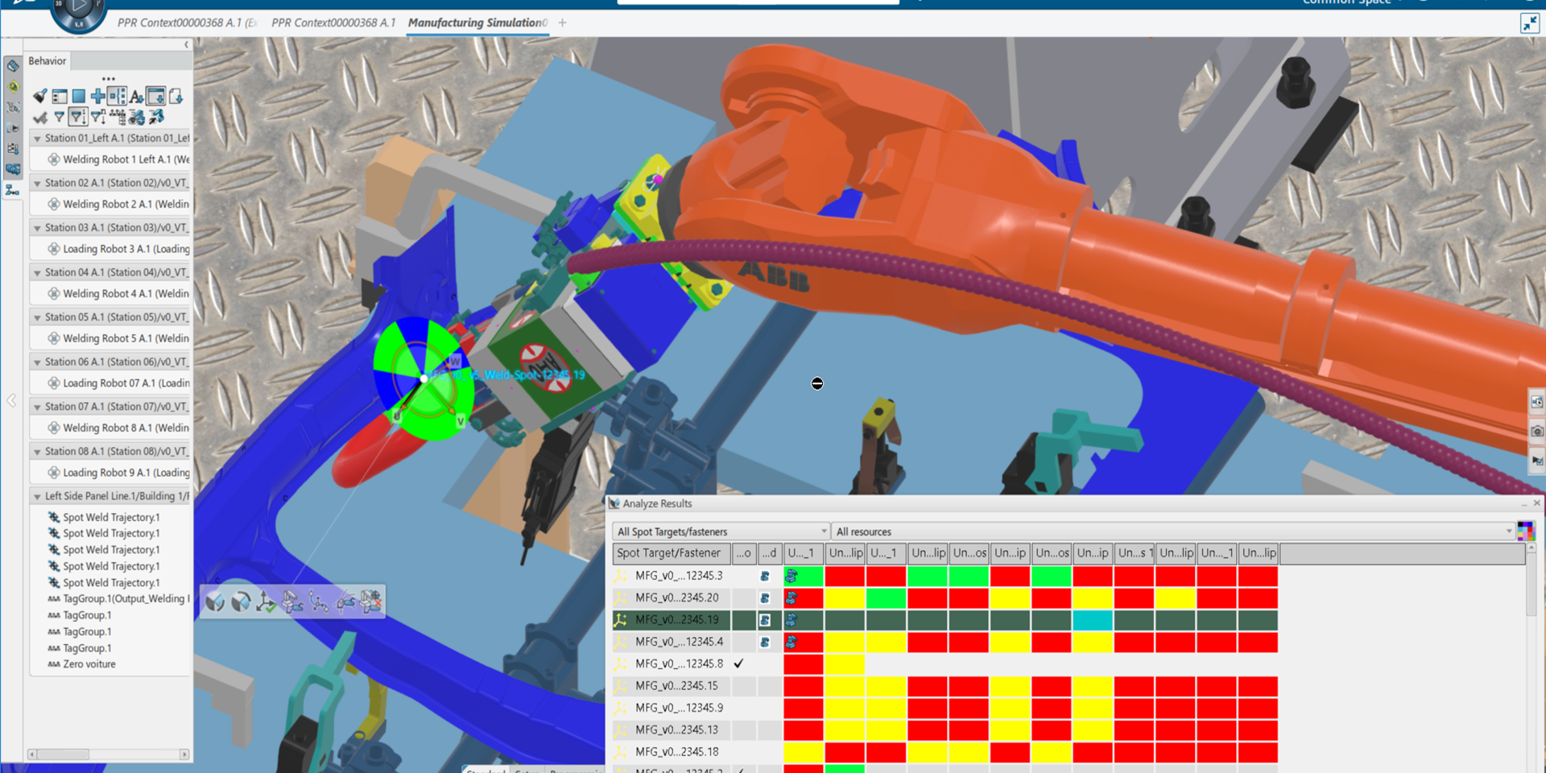Click the axis with green checkmark icon
The image size is (1546, 773).
(x=266, y=601)
